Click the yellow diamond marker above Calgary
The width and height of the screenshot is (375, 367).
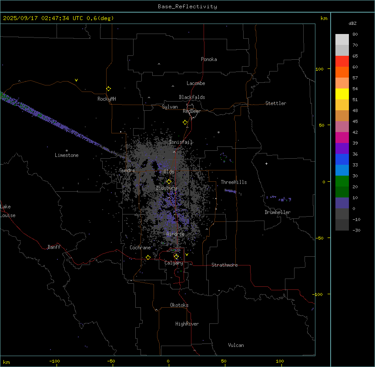pyautogui.click(x=176, y=256)
